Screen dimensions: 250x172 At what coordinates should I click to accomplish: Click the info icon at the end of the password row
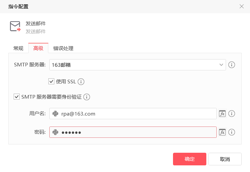pyautogui.click(x=232, y=132)
